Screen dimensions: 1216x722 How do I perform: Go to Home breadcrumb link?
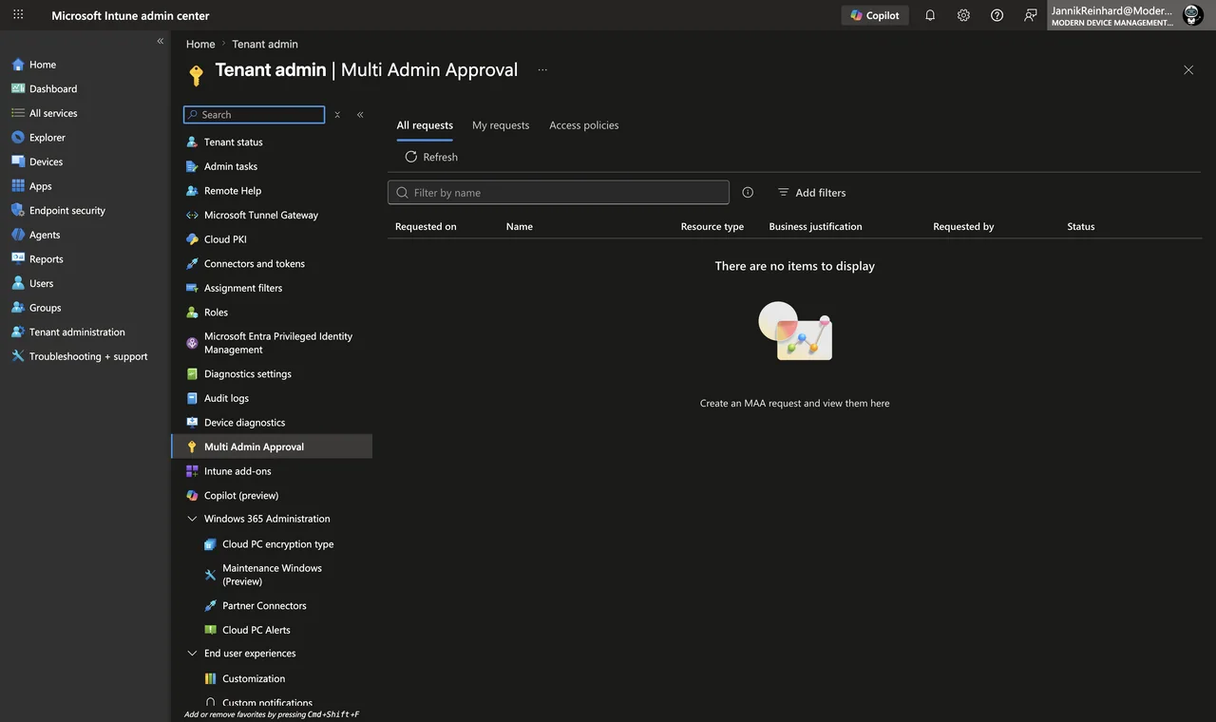(x=200, y=44)
